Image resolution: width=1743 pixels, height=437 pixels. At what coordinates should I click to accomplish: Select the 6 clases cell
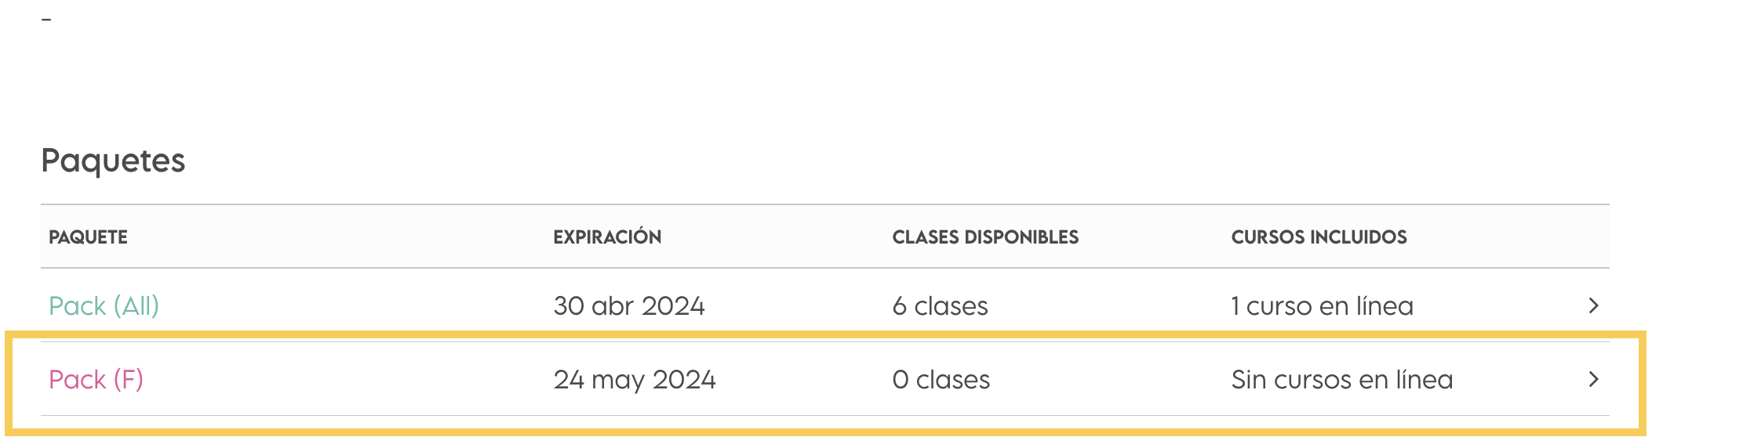point(940,305)
